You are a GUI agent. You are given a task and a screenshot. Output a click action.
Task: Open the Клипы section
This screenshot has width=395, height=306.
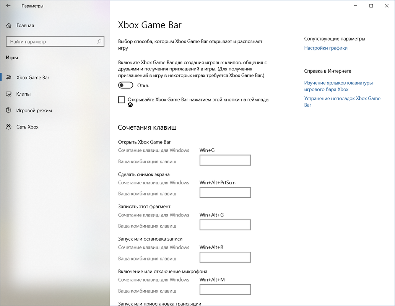(x=55, y=94)
